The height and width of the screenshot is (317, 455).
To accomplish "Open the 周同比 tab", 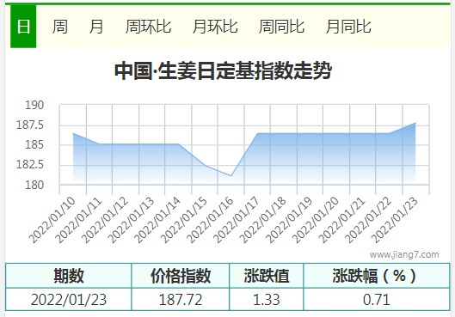I will (x=281, y=27).
